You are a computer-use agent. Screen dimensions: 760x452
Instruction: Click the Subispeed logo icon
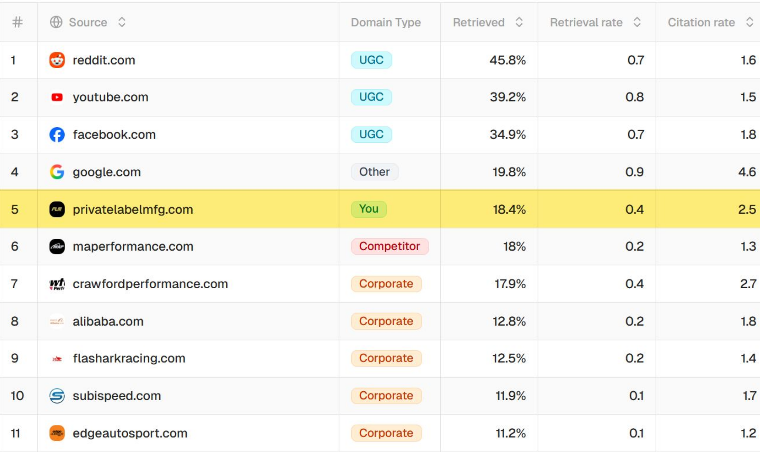click(57, 396)
